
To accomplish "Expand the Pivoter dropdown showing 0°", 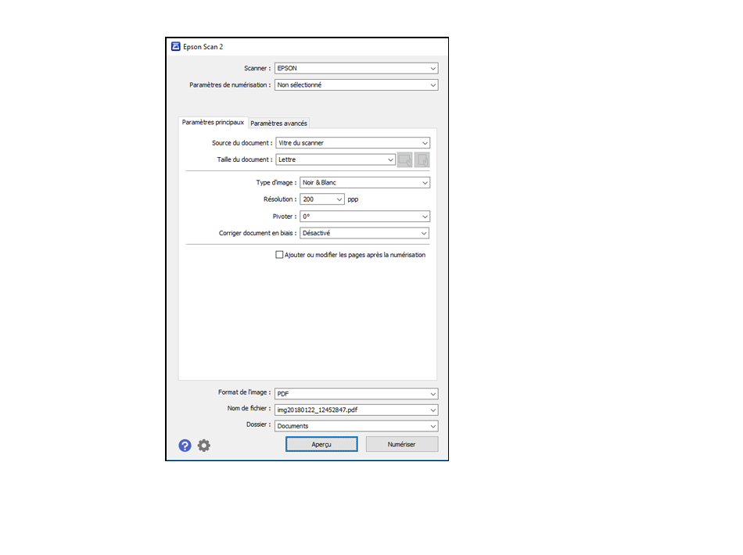I will tap(365, 217).
